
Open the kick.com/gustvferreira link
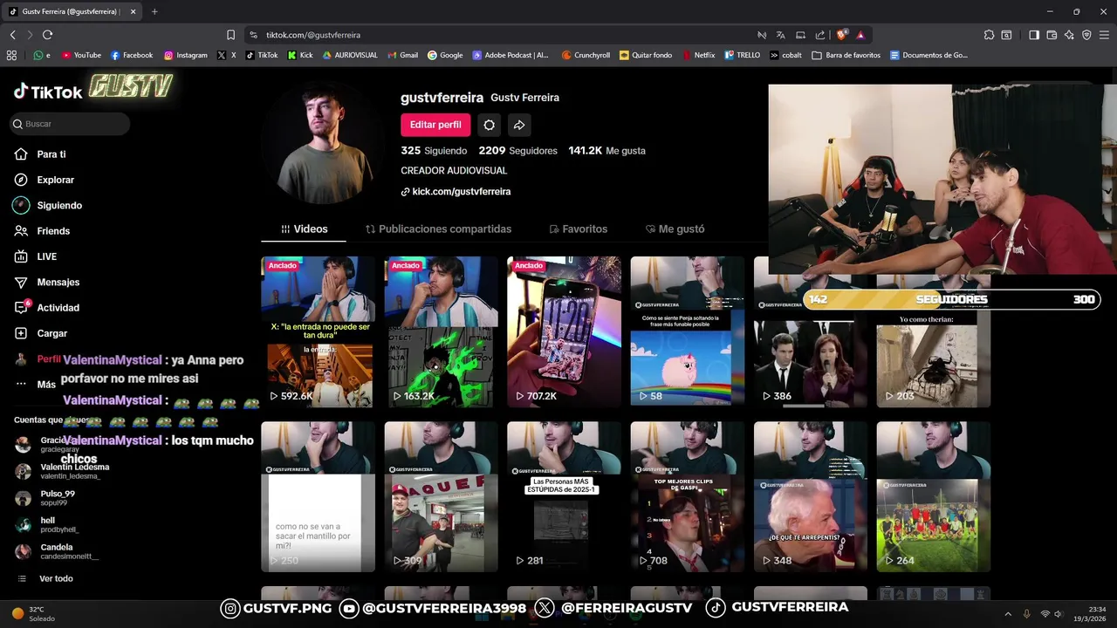(456, 192)
